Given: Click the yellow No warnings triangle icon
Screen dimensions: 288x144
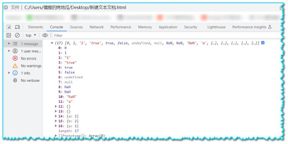Looking at the screenshot, I should (15, 66).
